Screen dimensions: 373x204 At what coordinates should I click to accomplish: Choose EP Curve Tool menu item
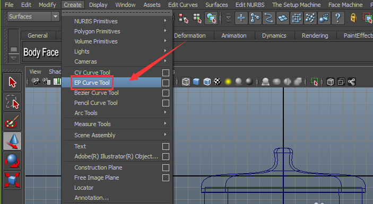click(92, 83)
